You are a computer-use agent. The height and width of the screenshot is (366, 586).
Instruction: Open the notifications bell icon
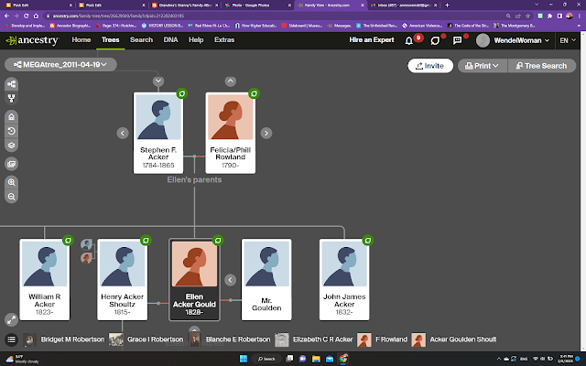[409, 40]
